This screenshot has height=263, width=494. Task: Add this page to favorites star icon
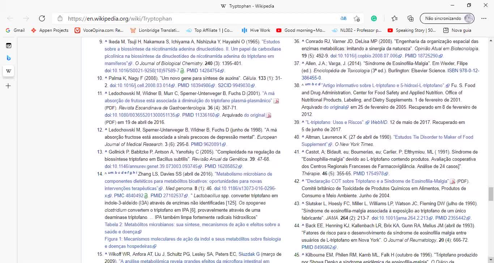[x=357, y=18]
